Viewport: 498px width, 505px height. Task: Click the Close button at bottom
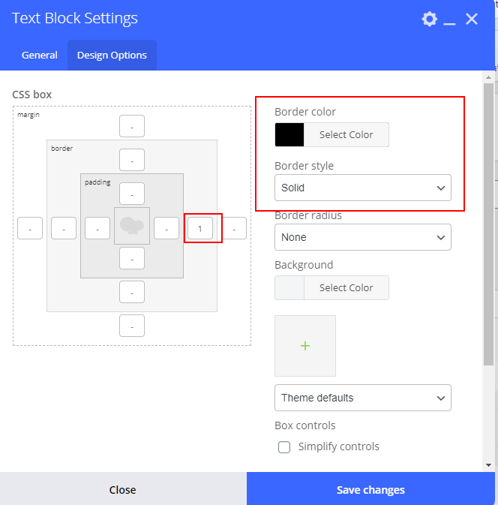(123, 489)
